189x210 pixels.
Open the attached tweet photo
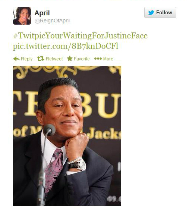67,136
